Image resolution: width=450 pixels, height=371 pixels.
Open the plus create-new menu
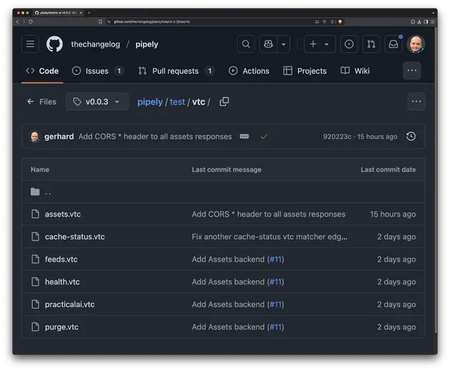click(319, 44)
